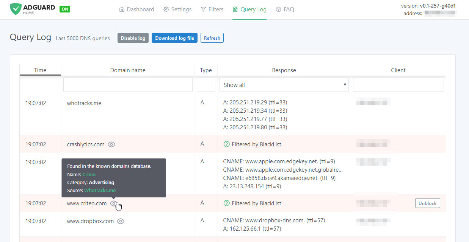Go to the Settings page
Image resolution: width=469 pixels, height=242 pixels.
point(177,9)
